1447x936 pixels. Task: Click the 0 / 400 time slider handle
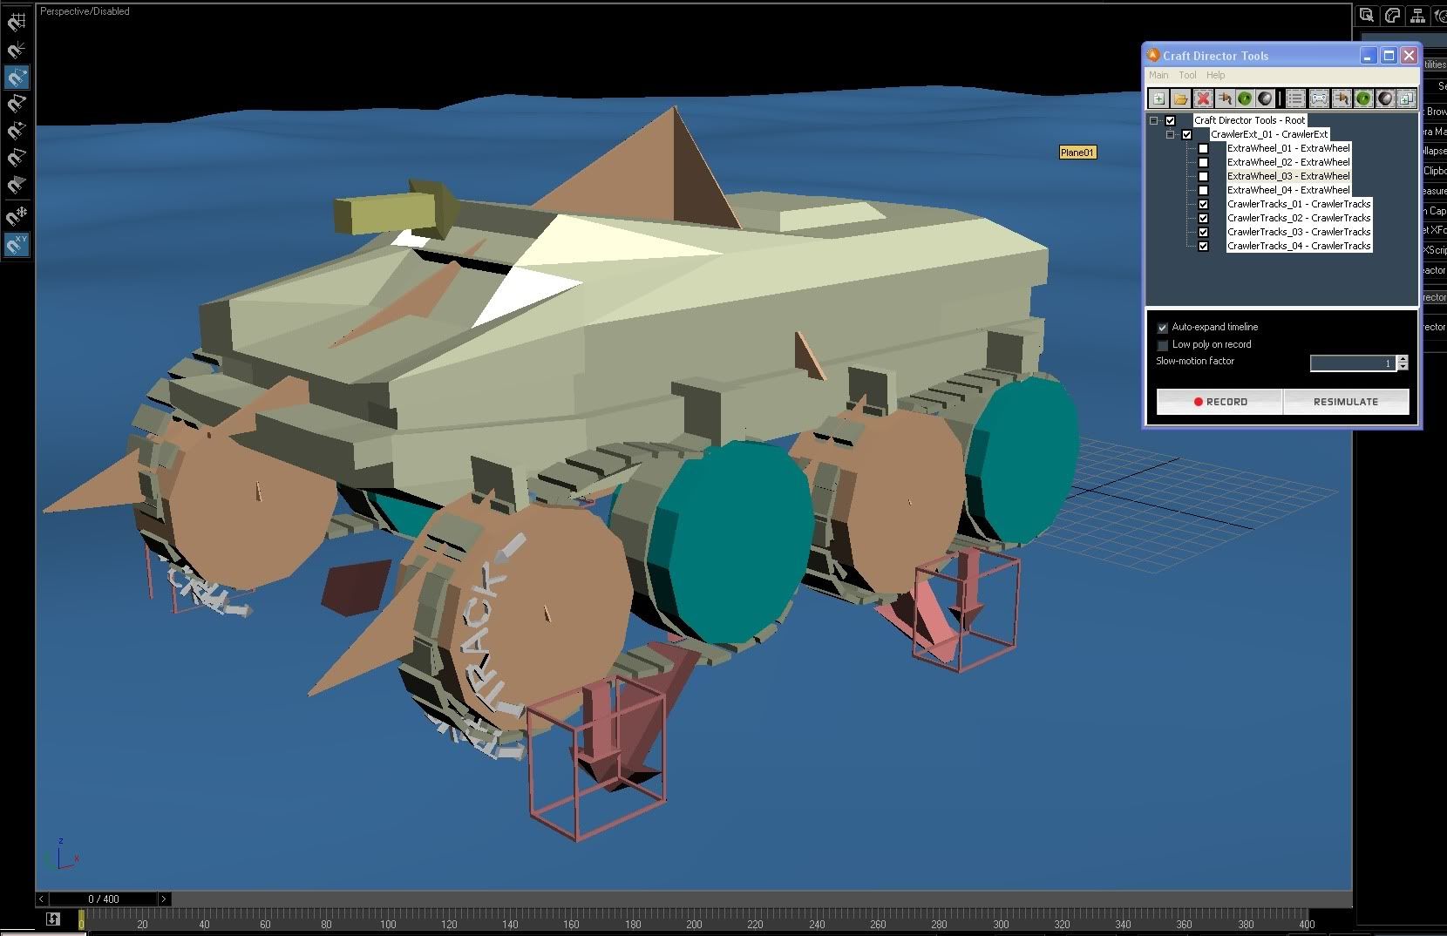(x=103, y=899)
